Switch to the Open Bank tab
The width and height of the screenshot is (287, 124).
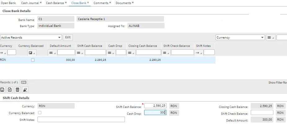click(x=8, y=3)
